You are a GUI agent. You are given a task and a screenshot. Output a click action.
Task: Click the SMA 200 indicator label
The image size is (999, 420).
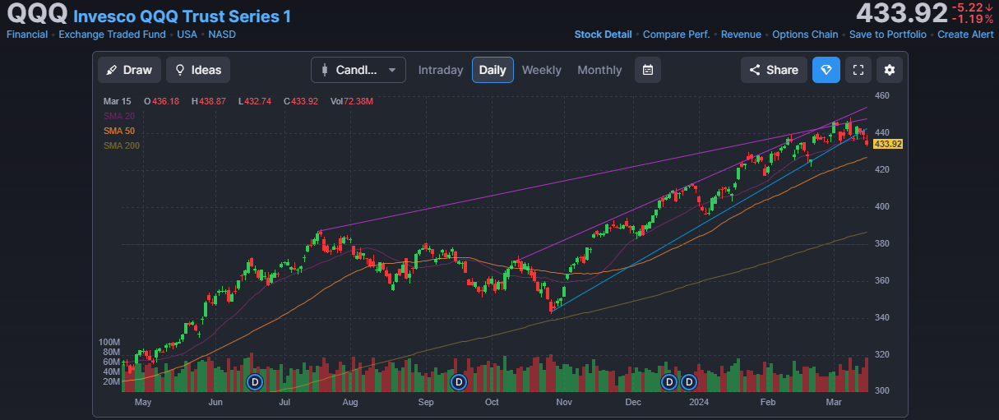(x=122, y=145)
